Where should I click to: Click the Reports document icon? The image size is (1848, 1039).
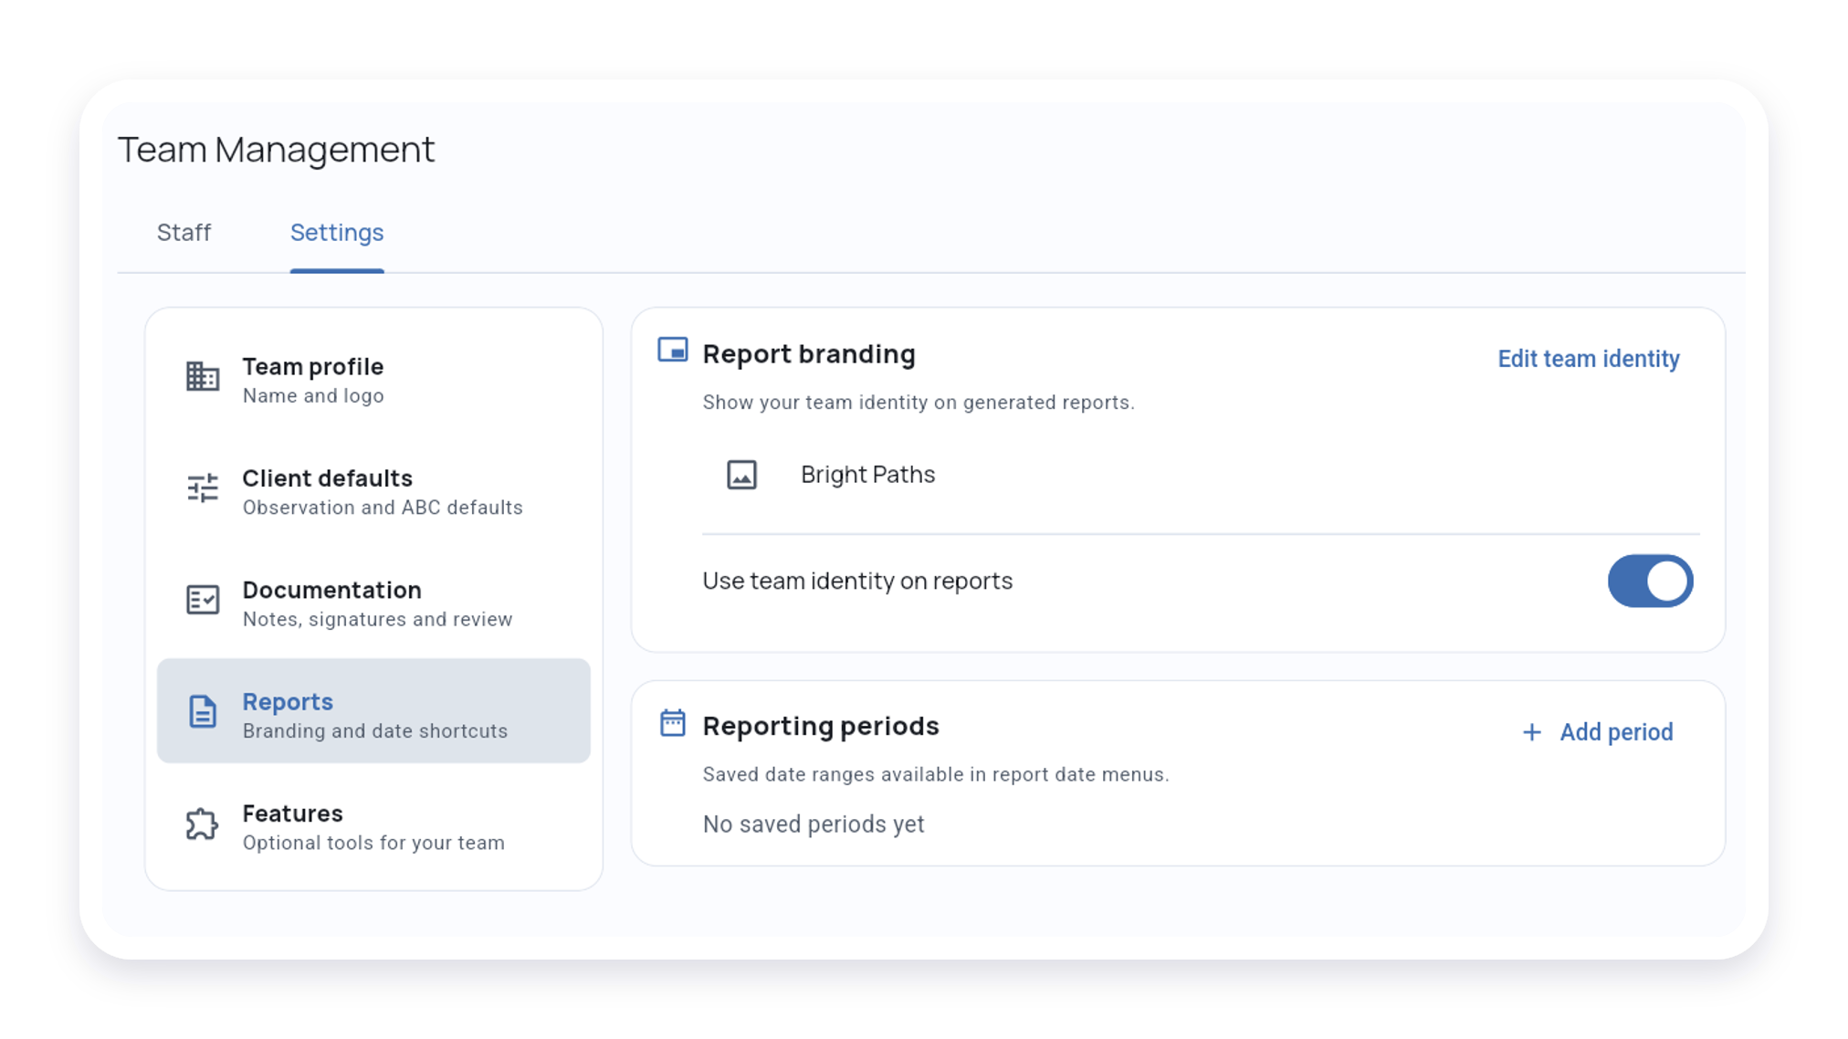point(203,711)
